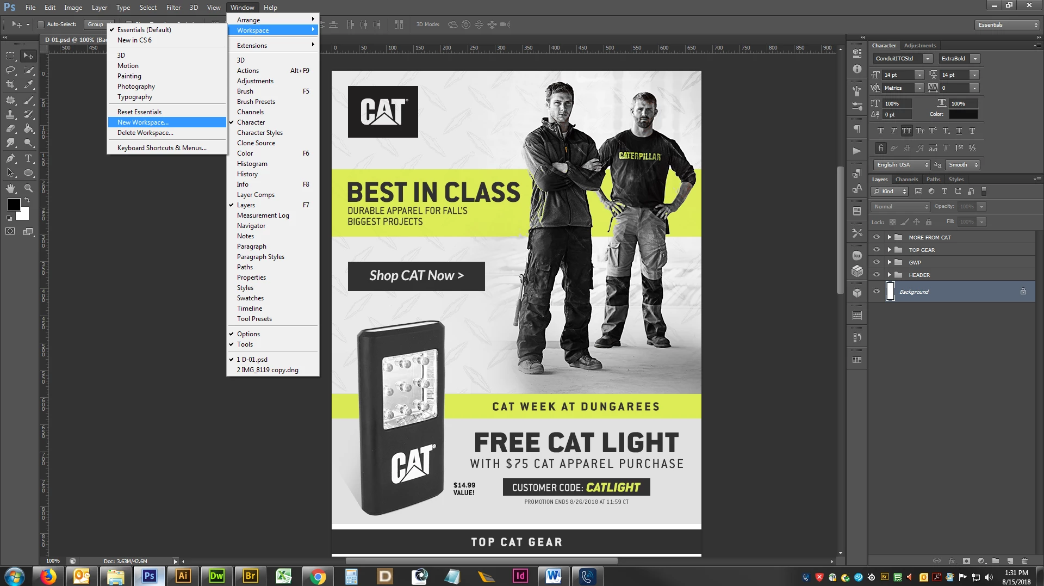
Task: Open Keyboard Shortcuts & Menus...
Action: tap(167, 148)
